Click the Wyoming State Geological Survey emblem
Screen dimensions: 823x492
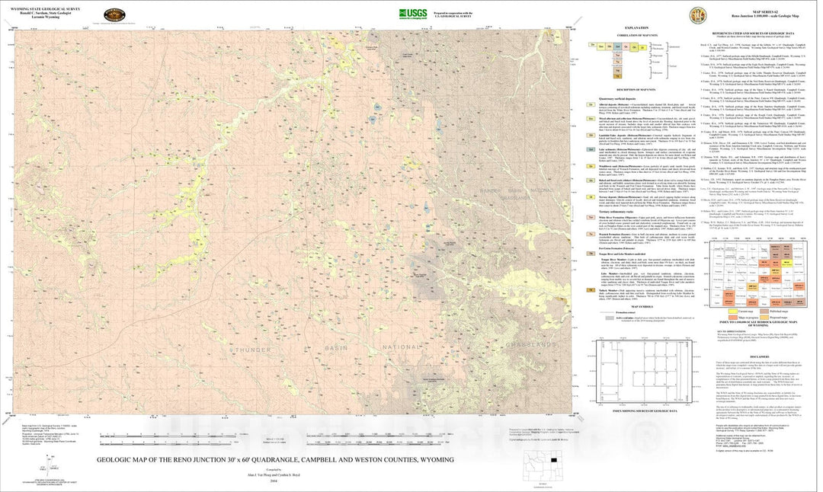[x=115, y=15]
